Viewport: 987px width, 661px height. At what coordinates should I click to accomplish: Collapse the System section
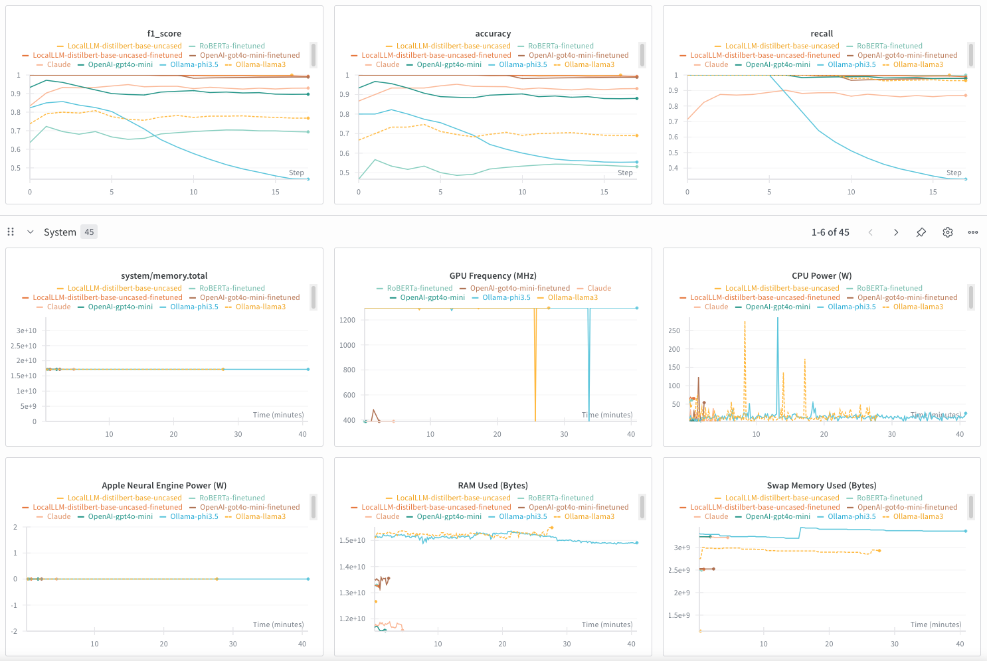[x=30, y=231]
